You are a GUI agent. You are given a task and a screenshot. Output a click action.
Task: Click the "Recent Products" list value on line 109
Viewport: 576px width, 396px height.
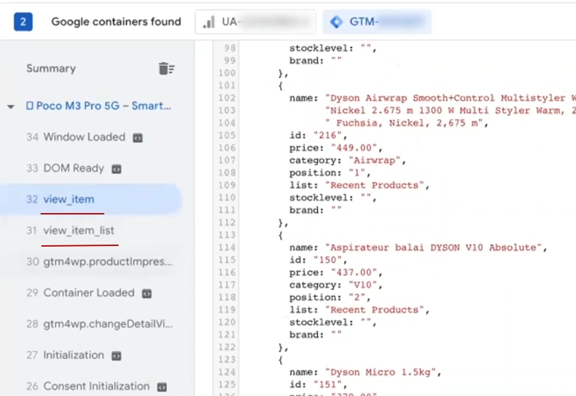tap(375, 186)
